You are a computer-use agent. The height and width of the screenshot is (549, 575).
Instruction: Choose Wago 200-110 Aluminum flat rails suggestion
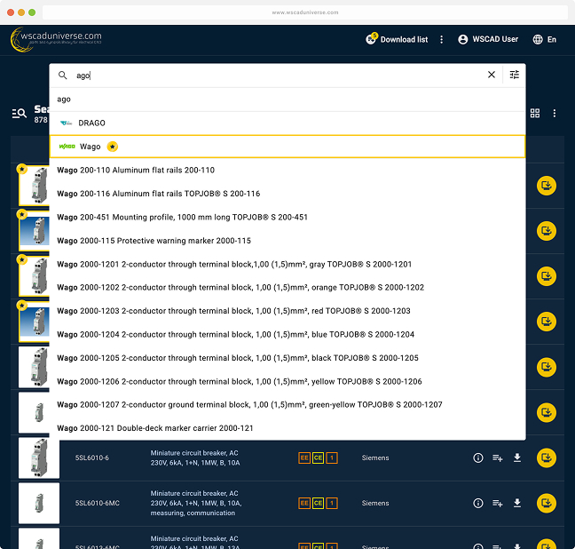(136, 170)
